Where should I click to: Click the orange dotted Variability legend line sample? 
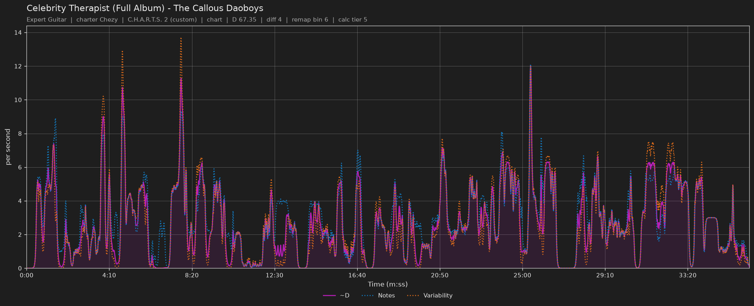click(x=413, y=296)
